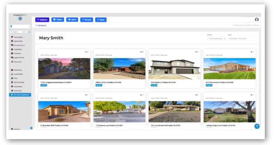The image size is (275, 145).
Task: Open Contacts in the sidebar
Action: (16, 53)
